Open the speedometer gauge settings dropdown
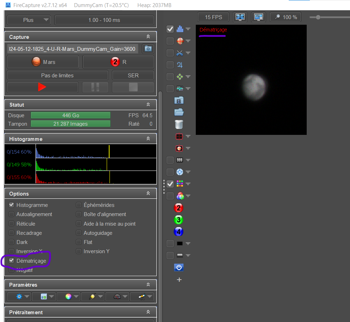The image size is (350, 322). (118, 297)
